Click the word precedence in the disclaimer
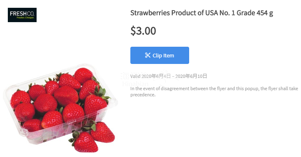This screenshot has height=157, width=301. [x=143, y=95]
